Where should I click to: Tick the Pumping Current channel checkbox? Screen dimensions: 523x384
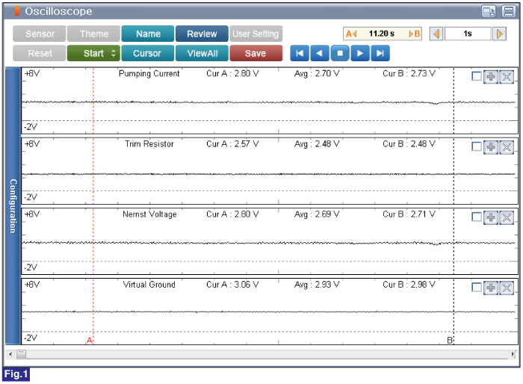477,76
